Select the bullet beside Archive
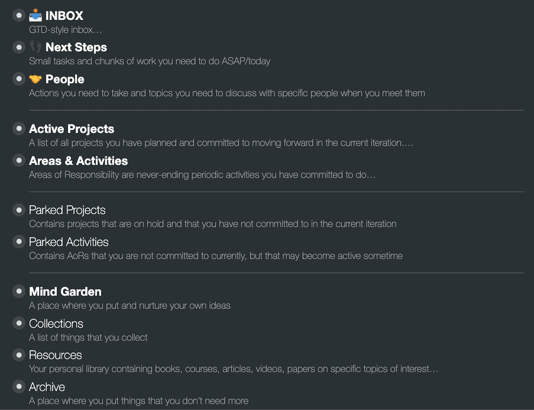The image size is (534, 410). click(19, 386)
